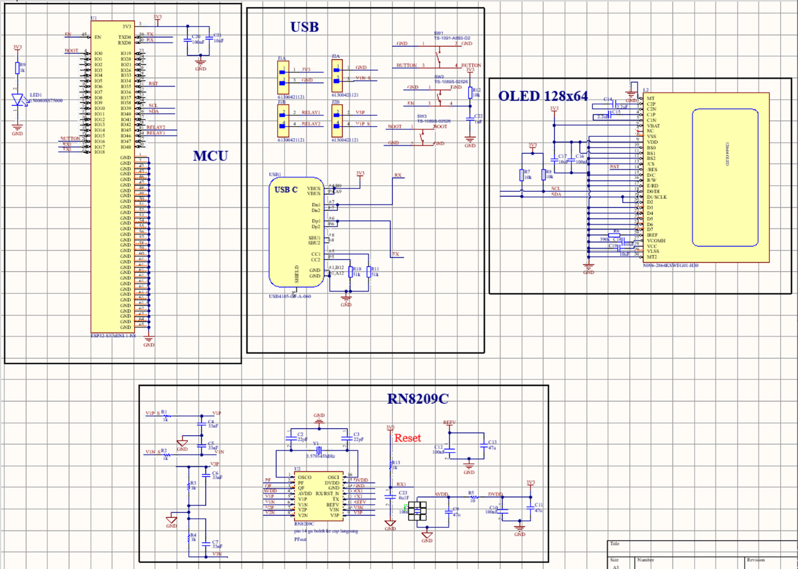Select connector J2B symbol
Image resolution: width=798 pixels, height=569 pixels.
337,121
